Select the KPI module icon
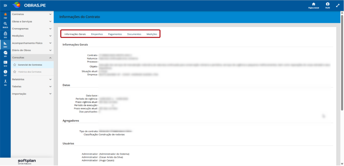The image size is (344, 166). 5,54
